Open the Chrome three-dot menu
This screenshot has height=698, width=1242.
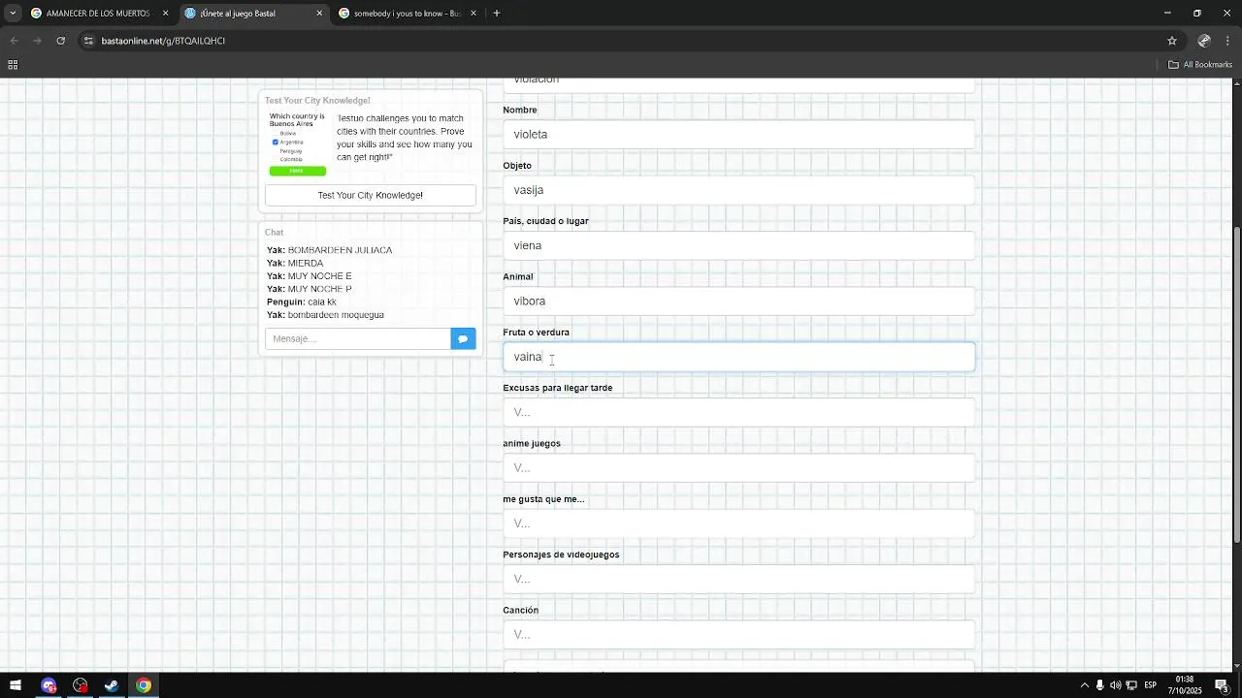[x=1228, y=41]
